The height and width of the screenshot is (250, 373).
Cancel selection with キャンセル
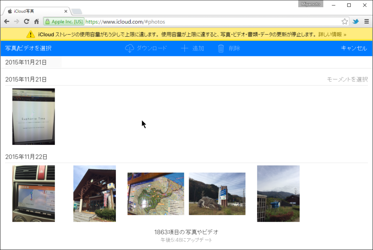pyautogui.click(x=354, y=48)
